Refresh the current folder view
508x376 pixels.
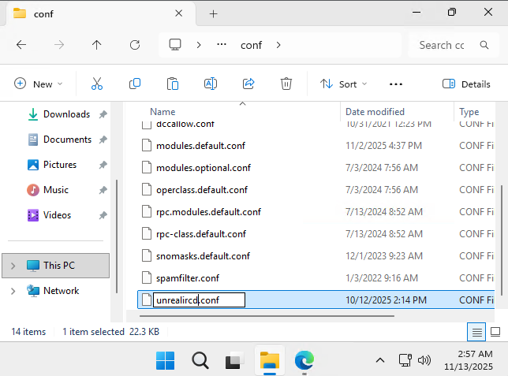135,45
